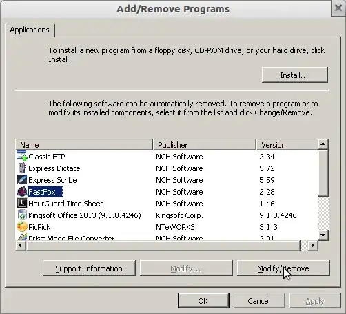This screenshot has height=314, width=346.
Task: Select the highlighted FastFox entry
Action: 45,192
